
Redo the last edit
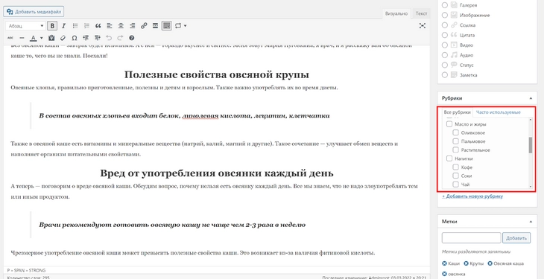click(120, 38)
